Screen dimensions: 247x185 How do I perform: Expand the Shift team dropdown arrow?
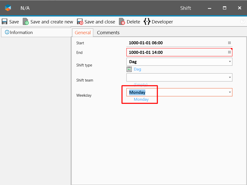230,77
